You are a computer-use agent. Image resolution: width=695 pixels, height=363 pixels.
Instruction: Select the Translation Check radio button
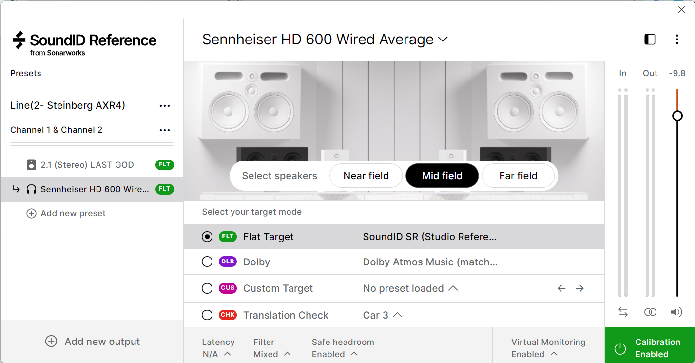[x=207, y=315]
